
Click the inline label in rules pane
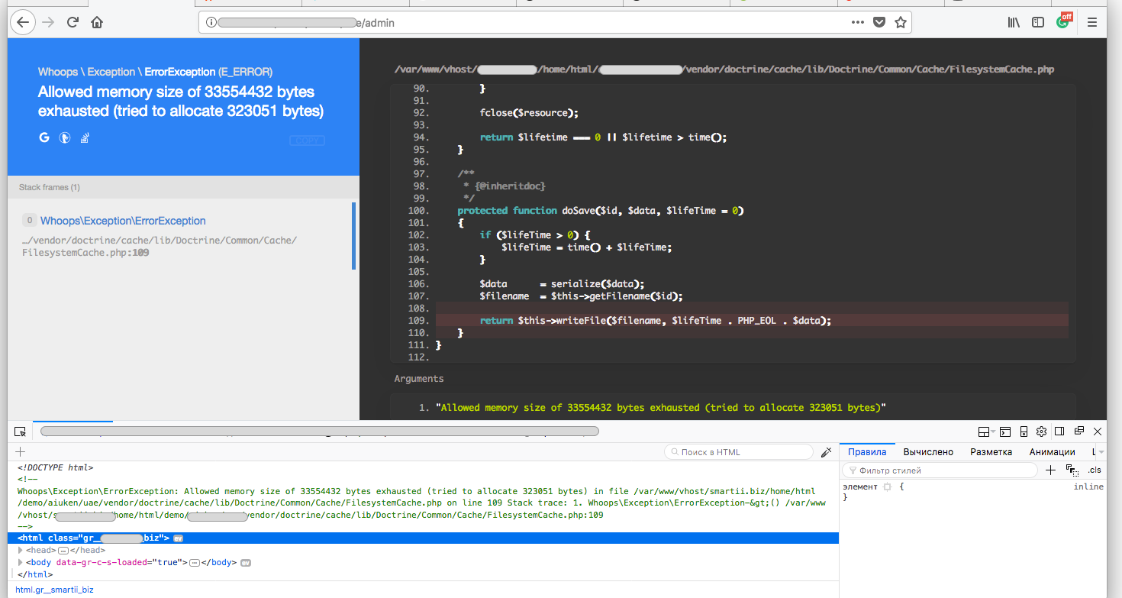coord(1088,486)
